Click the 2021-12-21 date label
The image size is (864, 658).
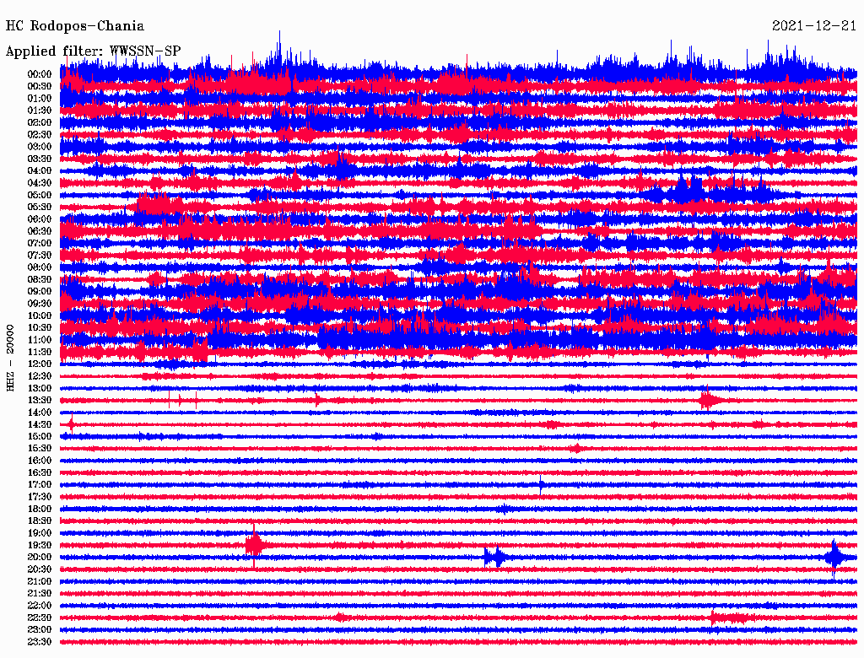[x=813, y=26]
